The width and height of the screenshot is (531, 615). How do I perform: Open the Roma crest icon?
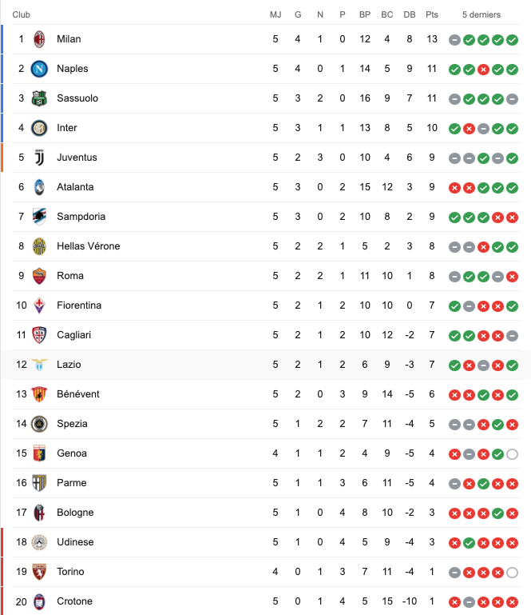[x=39, y=276]
